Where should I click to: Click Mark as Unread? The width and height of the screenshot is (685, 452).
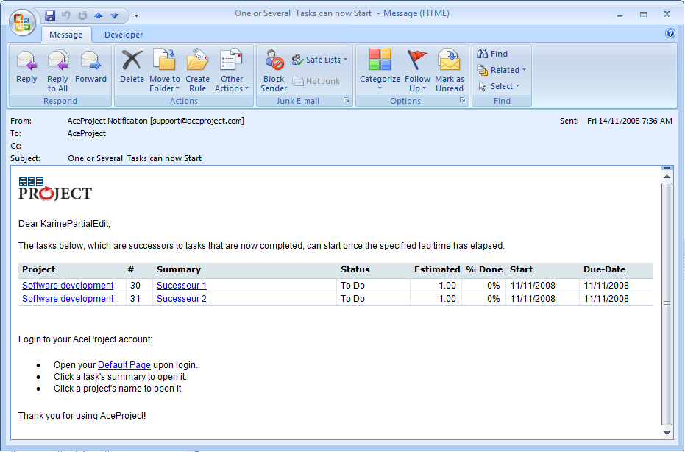[x=450, y=71]
